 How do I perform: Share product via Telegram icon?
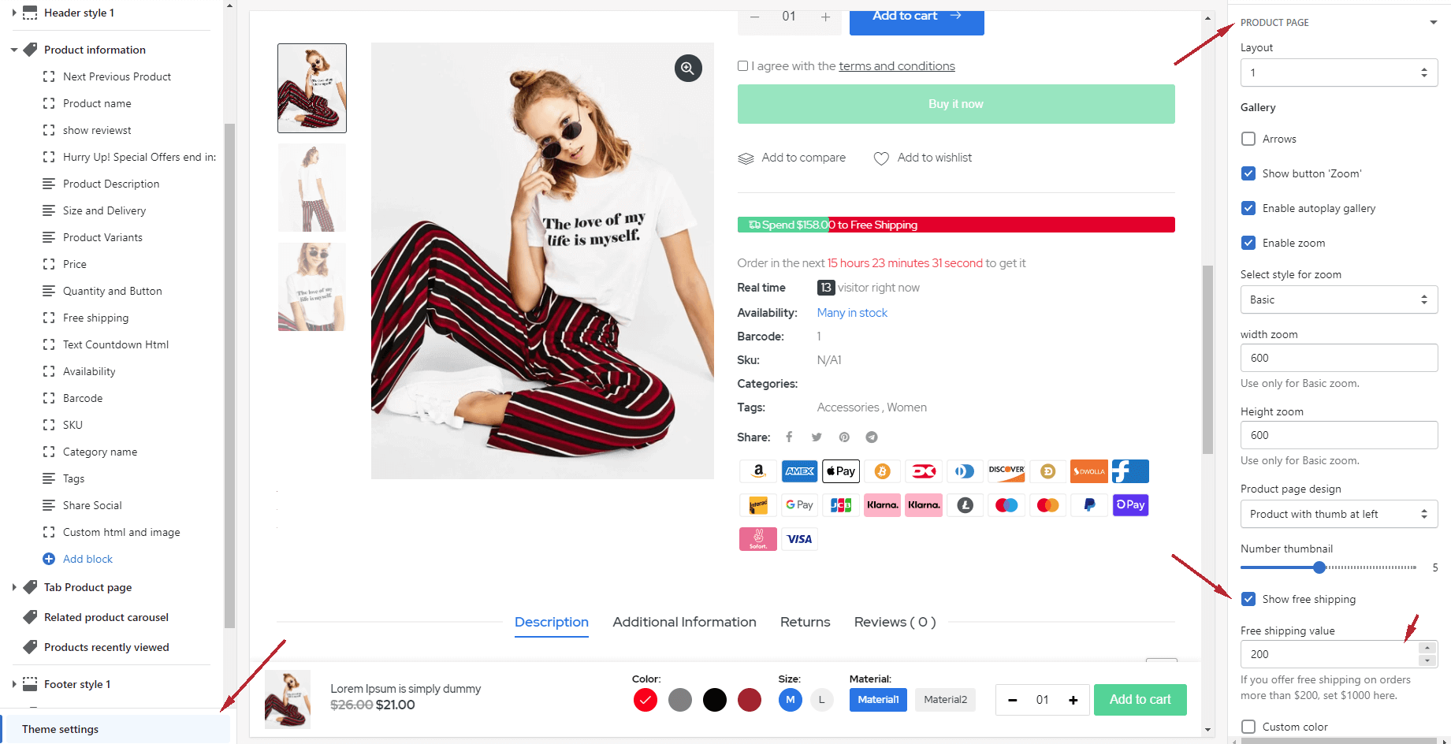point(872,437)
